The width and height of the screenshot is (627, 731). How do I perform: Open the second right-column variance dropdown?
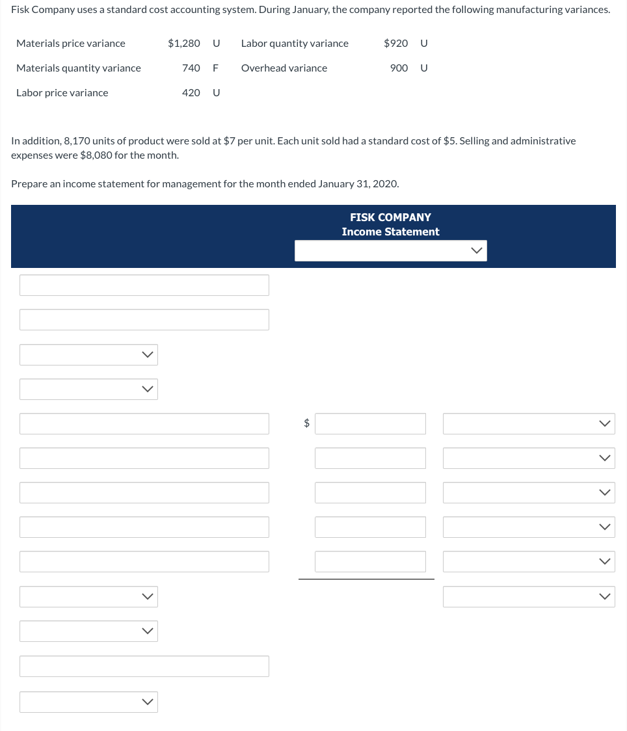tap(529, 458)
